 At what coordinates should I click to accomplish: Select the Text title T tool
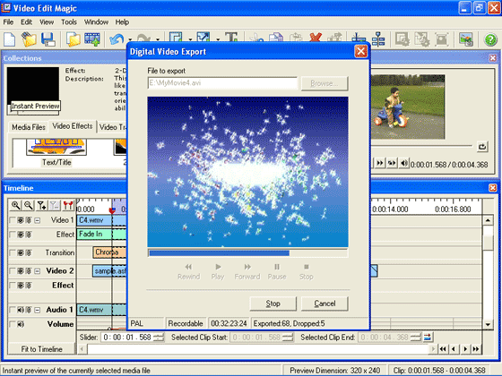pyautogui.click(x=231, y=37)
